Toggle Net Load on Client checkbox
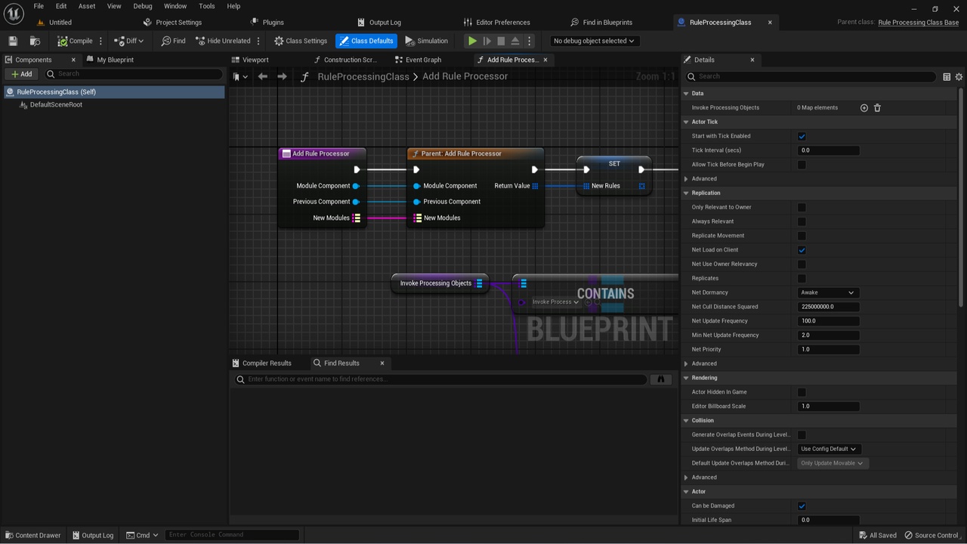 click(802, 250)
